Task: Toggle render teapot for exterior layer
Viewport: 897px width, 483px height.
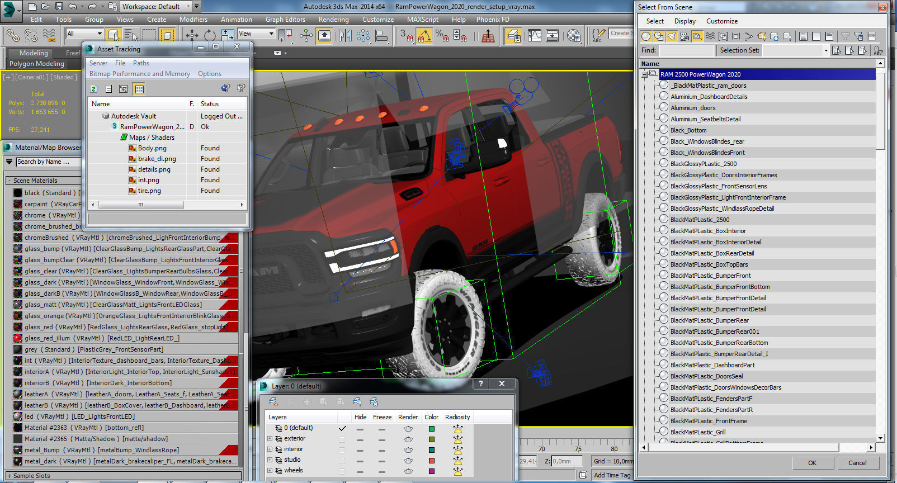Action: click(x=408, y=439)
